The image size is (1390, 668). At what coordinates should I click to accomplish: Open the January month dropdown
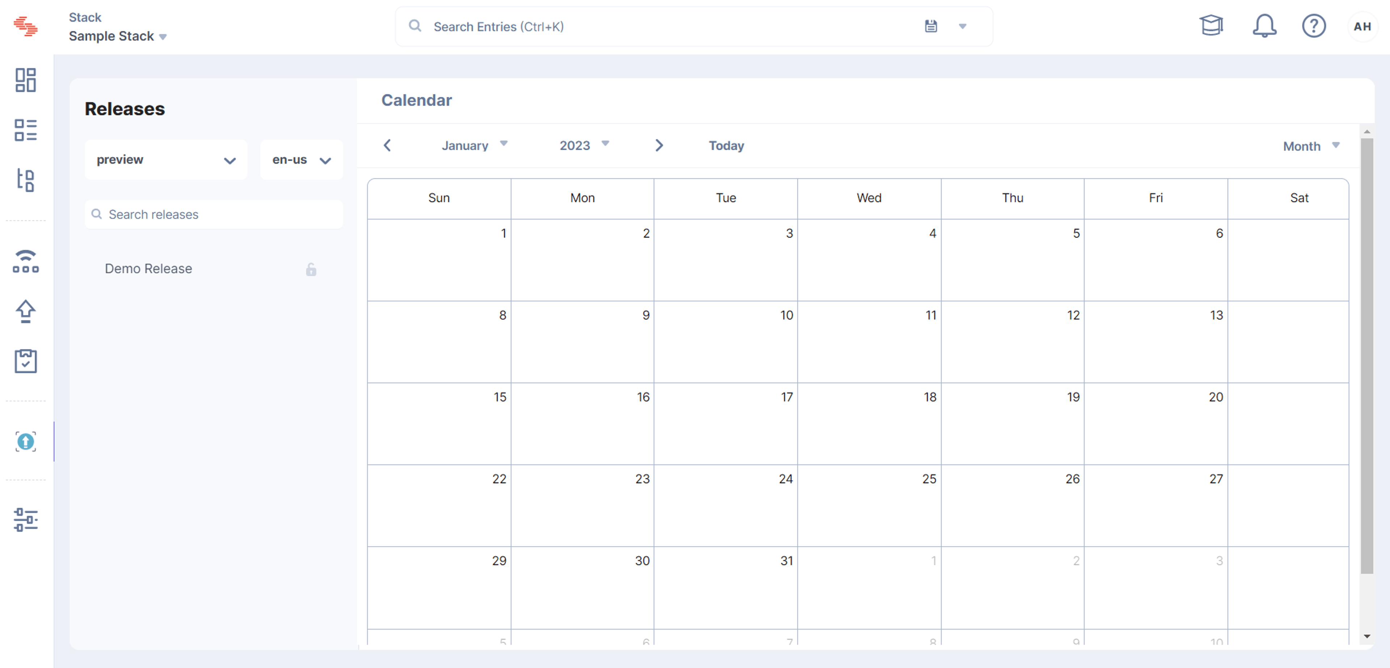tap(474, 145)
